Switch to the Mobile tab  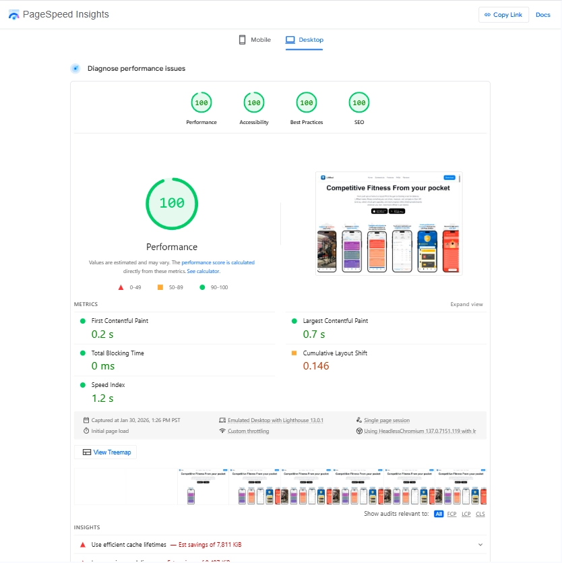click(x=254, y=39)
